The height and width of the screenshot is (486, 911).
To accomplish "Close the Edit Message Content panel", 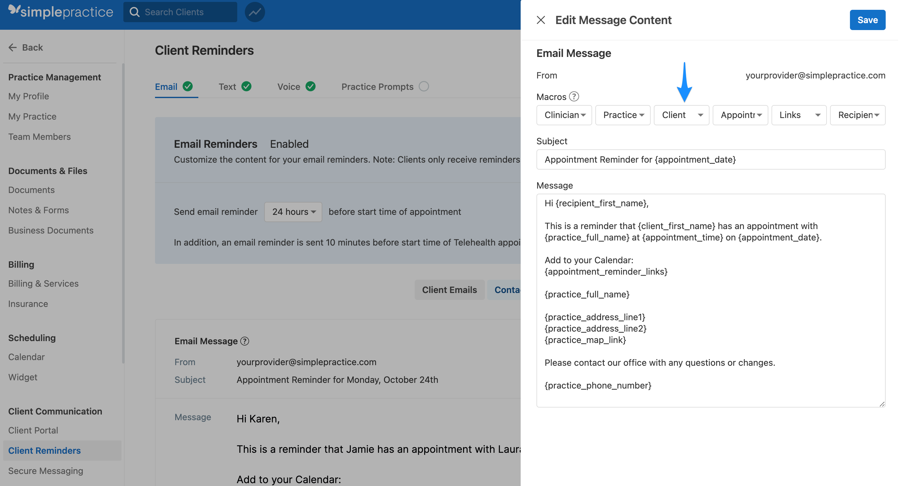I will tap(541, 20).
